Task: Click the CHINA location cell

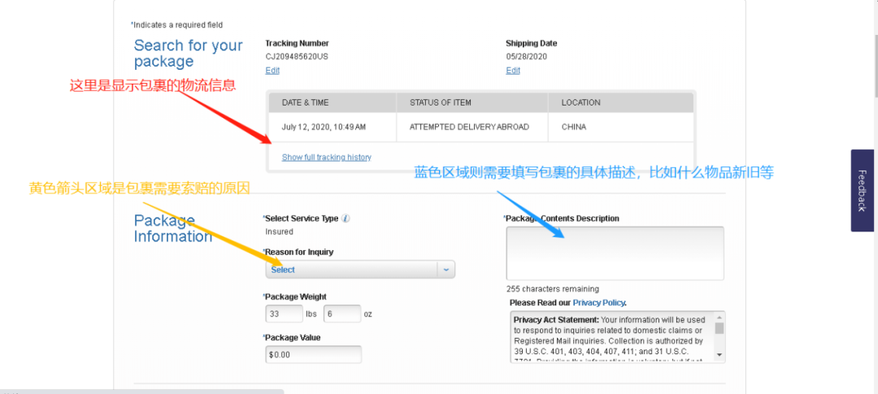Action: (621, 127)
